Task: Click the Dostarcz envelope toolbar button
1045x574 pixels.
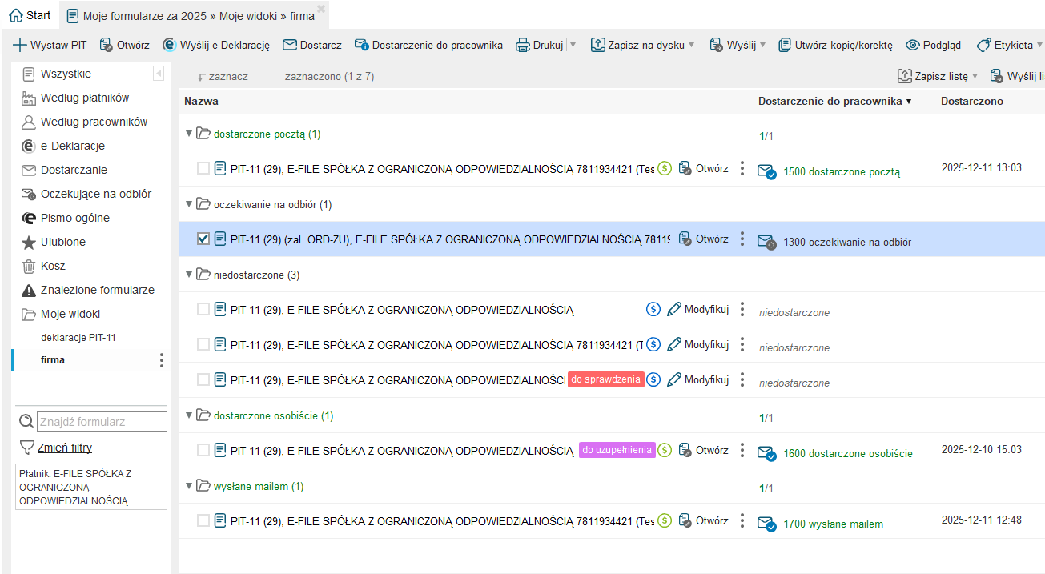Action: (x=312, y=46)
